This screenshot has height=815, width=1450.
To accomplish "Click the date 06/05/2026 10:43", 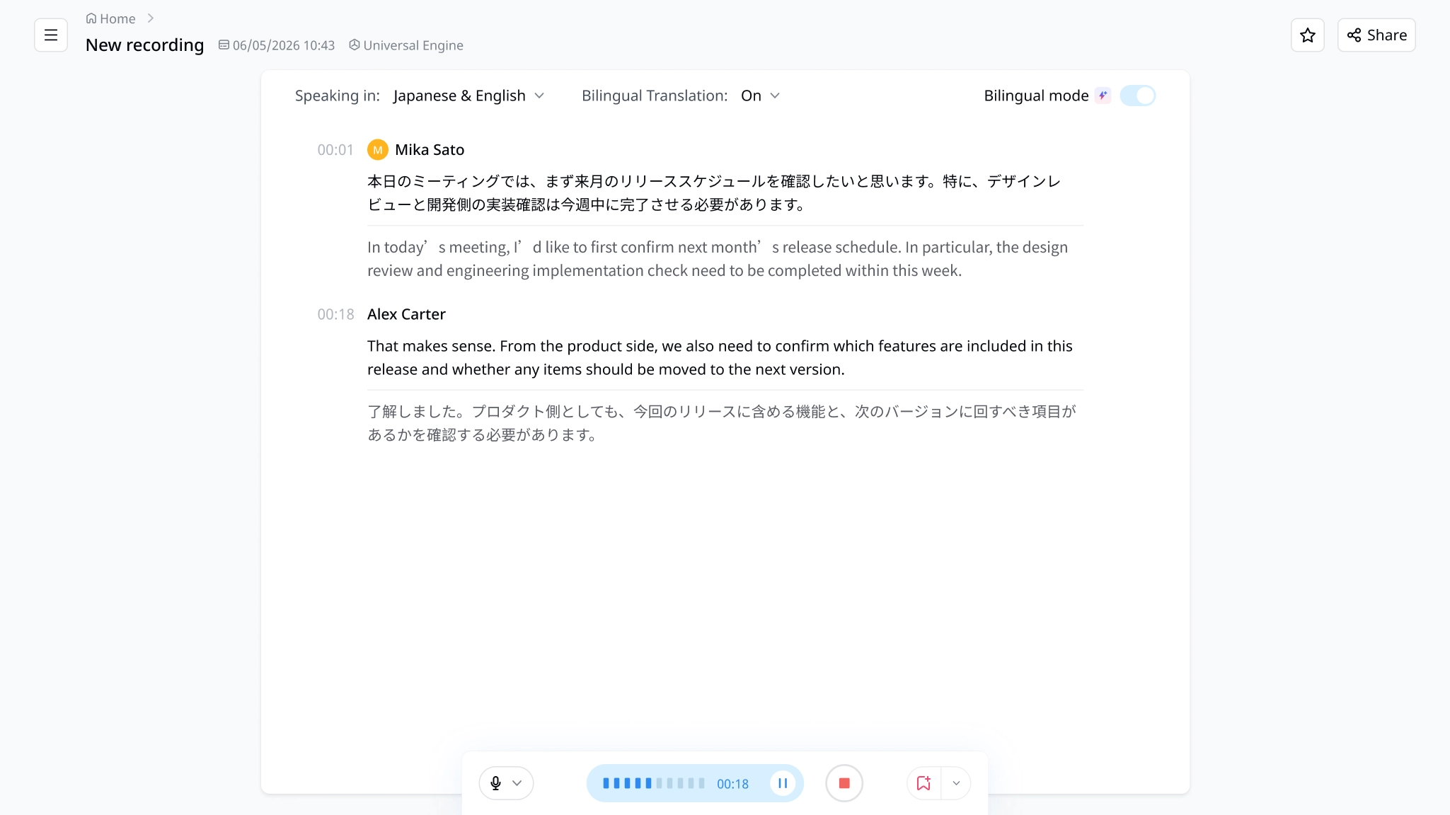I will (x=284, y=45).
